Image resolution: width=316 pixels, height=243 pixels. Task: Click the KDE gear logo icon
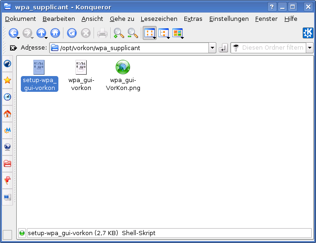(308, 33)
